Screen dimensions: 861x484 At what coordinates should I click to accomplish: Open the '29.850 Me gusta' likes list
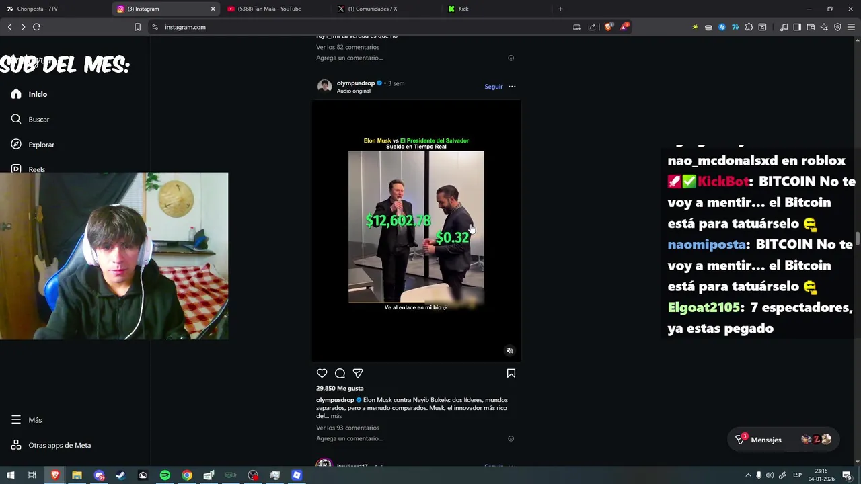click(340, 389)
